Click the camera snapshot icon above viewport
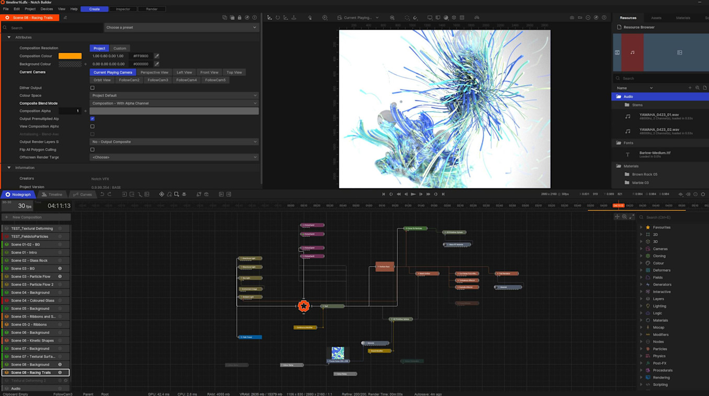709x396 pixels. (x=572, y=18)
